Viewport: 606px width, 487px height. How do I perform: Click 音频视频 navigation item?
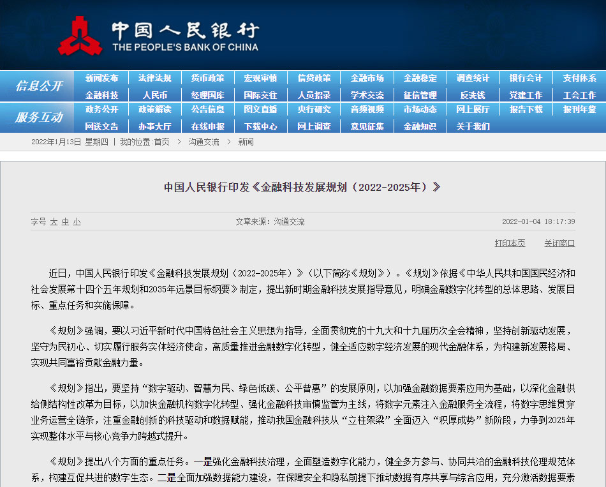367,110
